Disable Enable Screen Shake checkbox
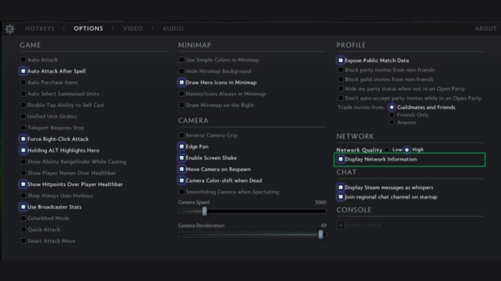Screen dimensions: 501x281 (182, 158)
